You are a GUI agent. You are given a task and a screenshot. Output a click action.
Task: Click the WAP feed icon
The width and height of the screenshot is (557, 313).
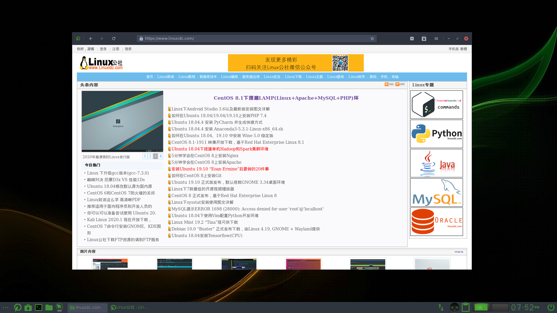pos(400,84)
